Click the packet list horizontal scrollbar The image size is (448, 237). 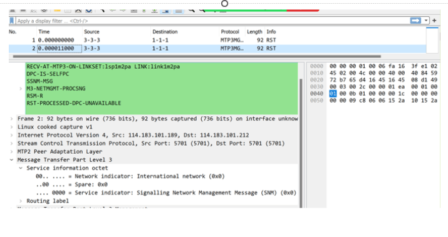197,56
